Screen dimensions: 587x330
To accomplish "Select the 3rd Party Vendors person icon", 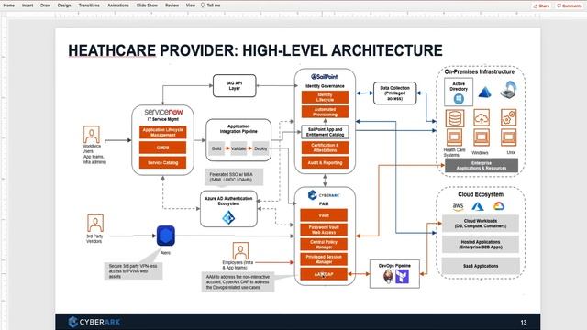I will [x=95, y=223].
